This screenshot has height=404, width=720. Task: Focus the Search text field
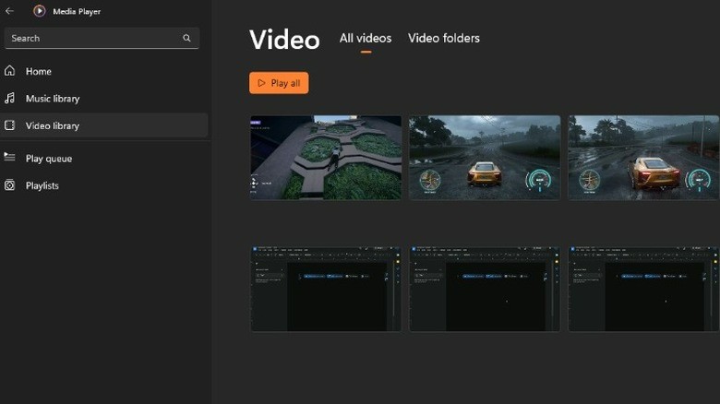tap(92, 39)
